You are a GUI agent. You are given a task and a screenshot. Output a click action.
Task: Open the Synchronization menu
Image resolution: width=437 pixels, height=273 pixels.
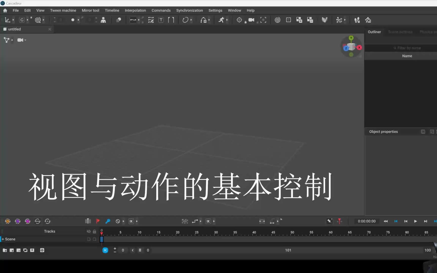point(189,10)
